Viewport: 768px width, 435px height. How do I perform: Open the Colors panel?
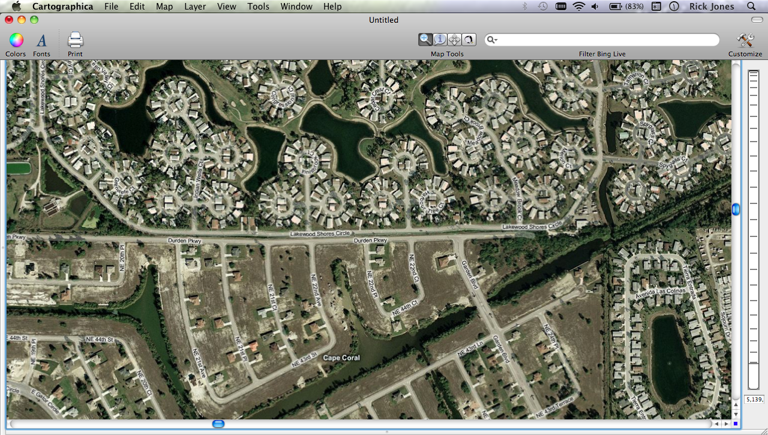click(x=16, y=41)
